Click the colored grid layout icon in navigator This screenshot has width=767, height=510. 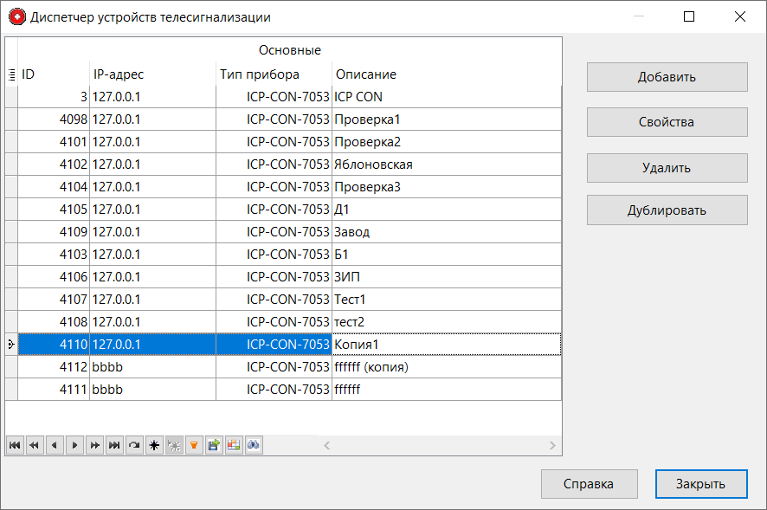point(234,445)
